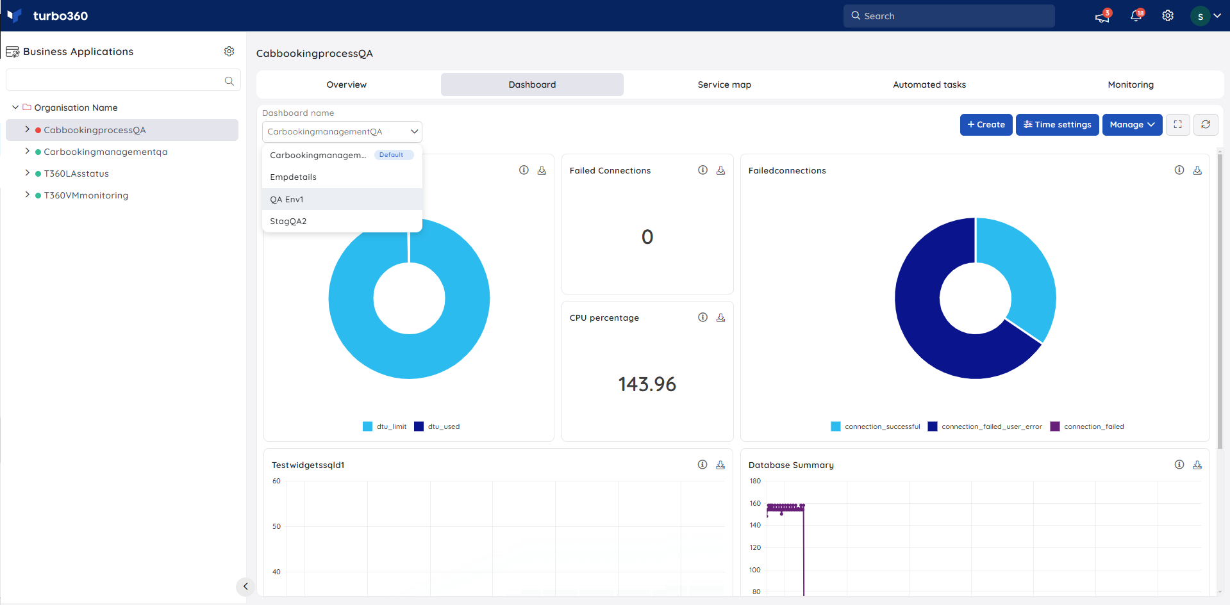Collapse the sidebar with the arrow button
The image size is (1230, 605).
coord(245,586)
